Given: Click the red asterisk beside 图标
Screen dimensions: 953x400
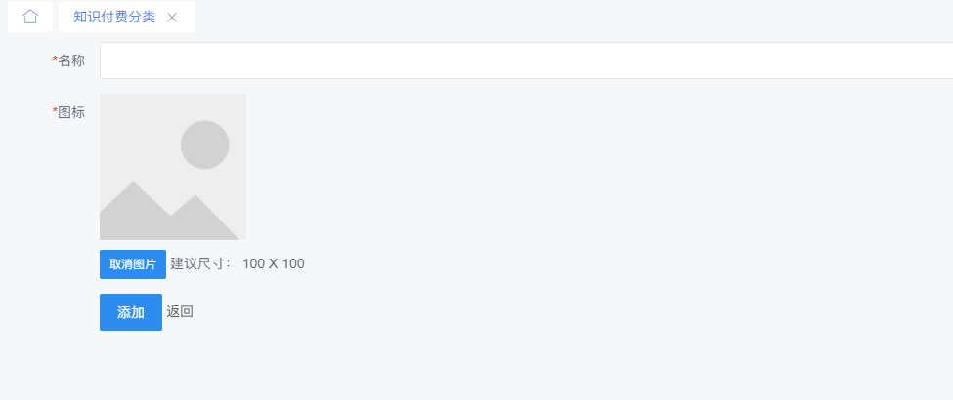Looking at the screenshot, I should (55, 112).
